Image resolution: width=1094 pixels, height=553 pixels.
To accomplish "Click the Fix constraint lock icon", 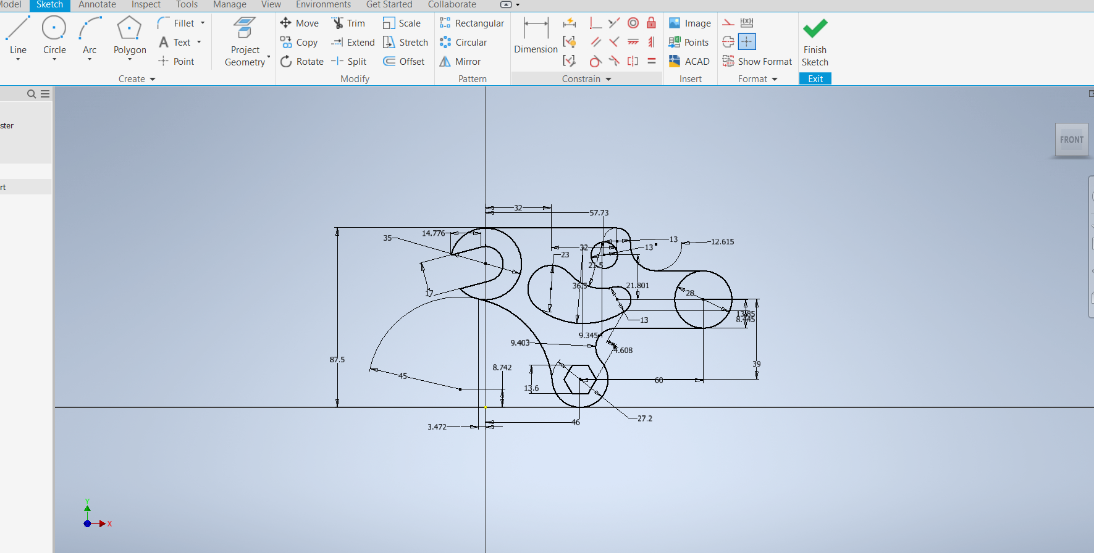I will 651,23.
